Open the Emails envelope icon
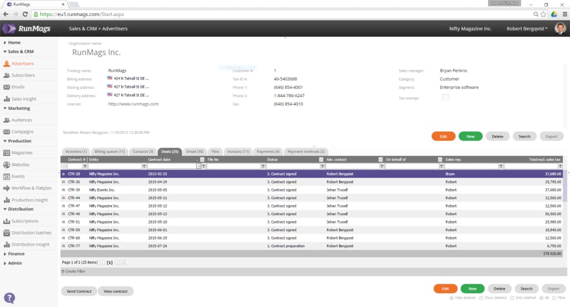This screenshot has height=307, width=570. (x=7, y=87)
